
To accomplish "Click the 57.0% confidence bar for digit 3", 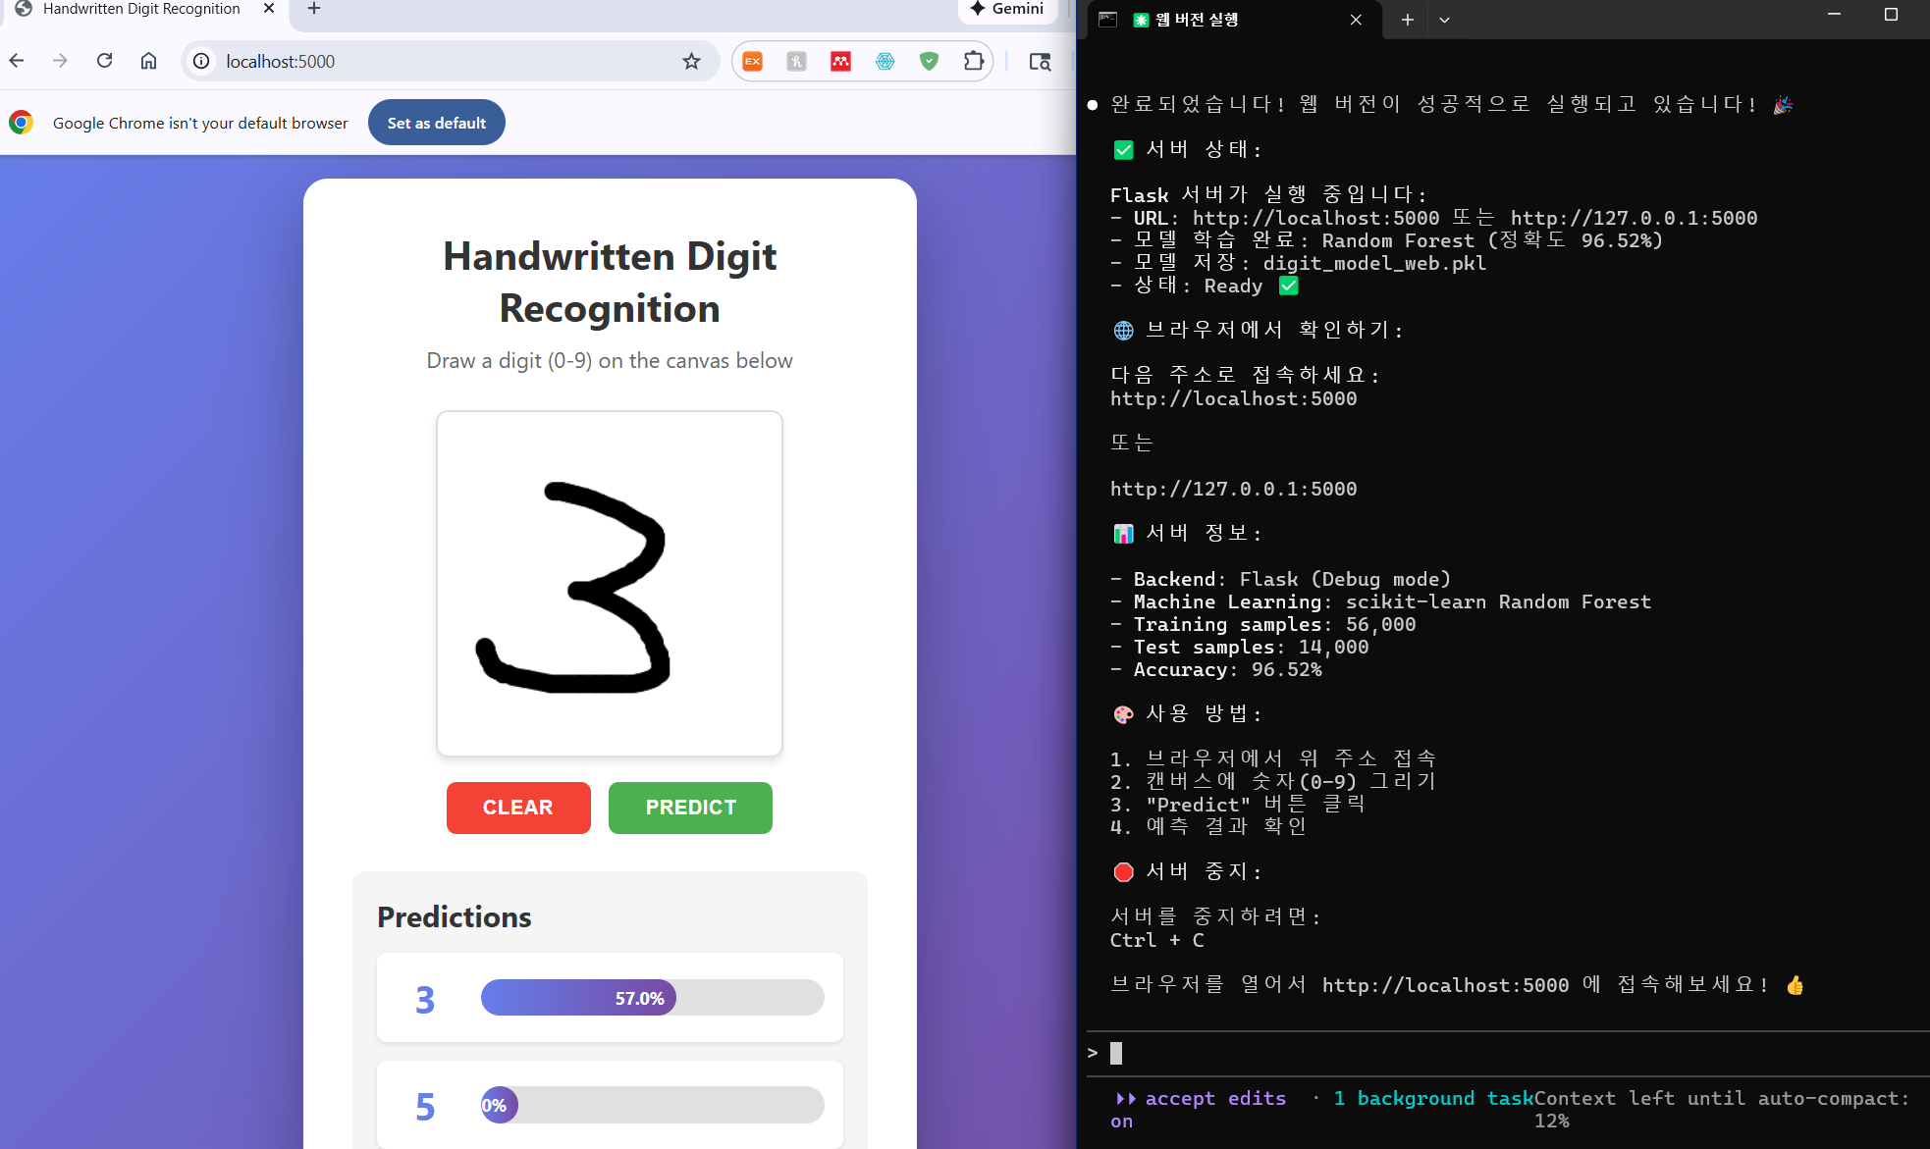I will point(578,998).
